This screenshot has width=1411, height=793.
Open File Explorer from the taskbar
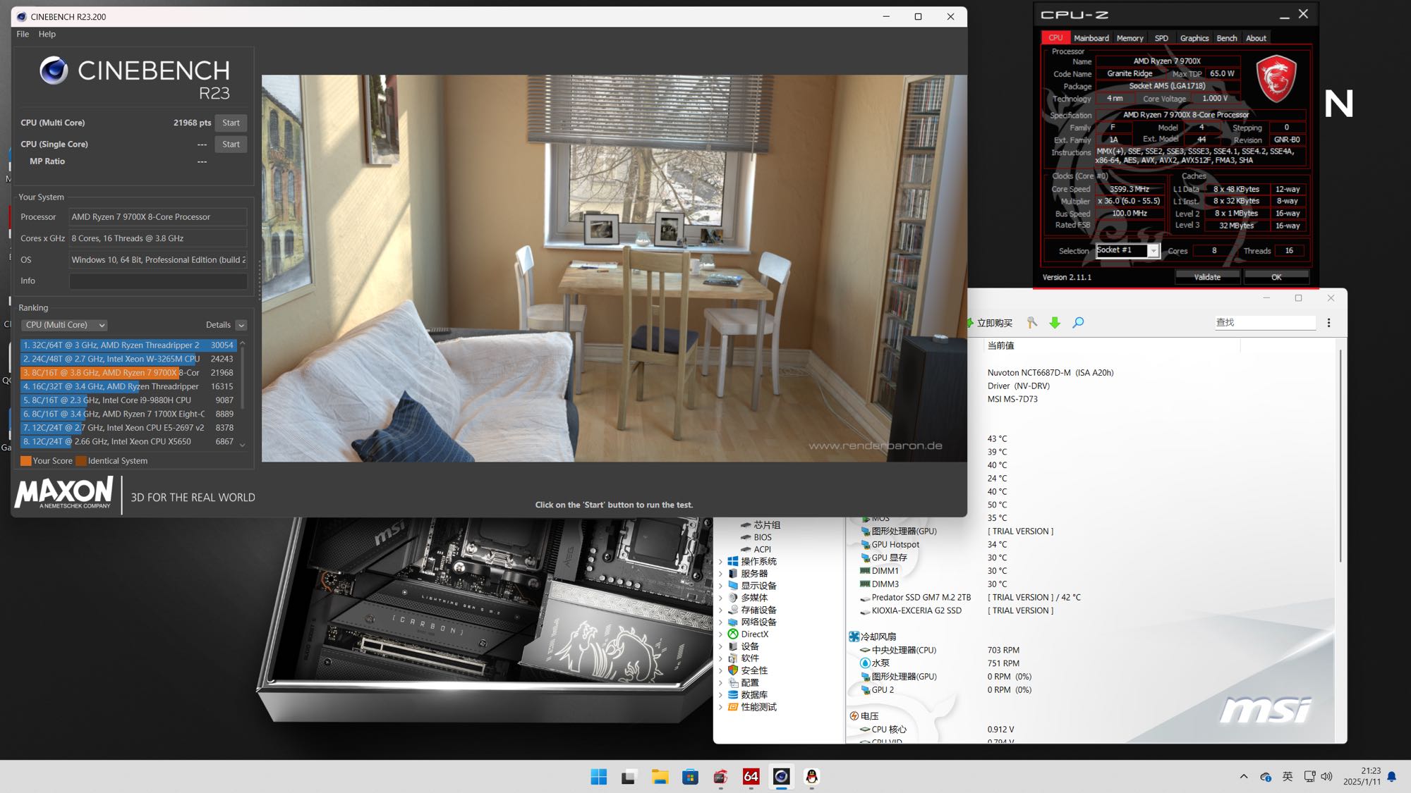point(660,777)
